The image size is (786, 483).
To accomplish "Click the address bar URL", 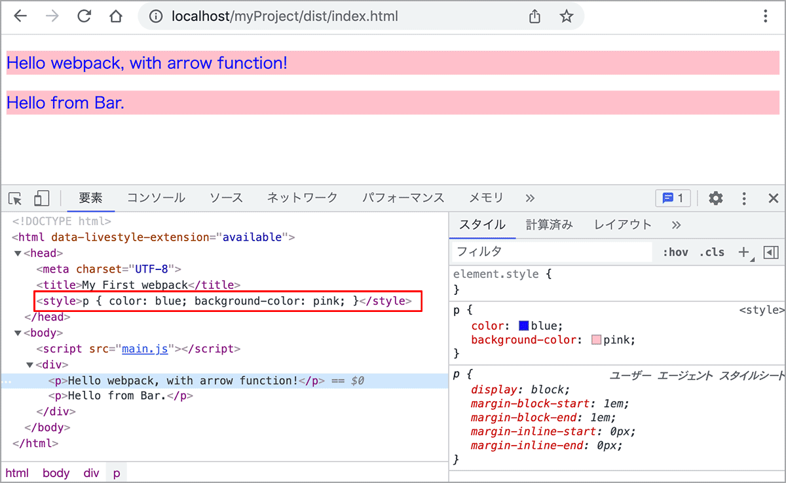I will pos(284,16).
